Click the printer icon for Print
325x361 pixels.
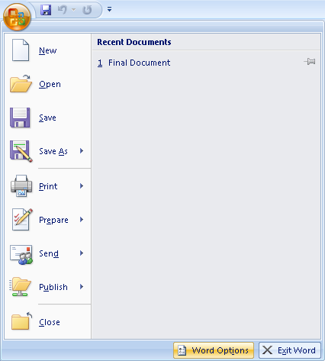21,185
